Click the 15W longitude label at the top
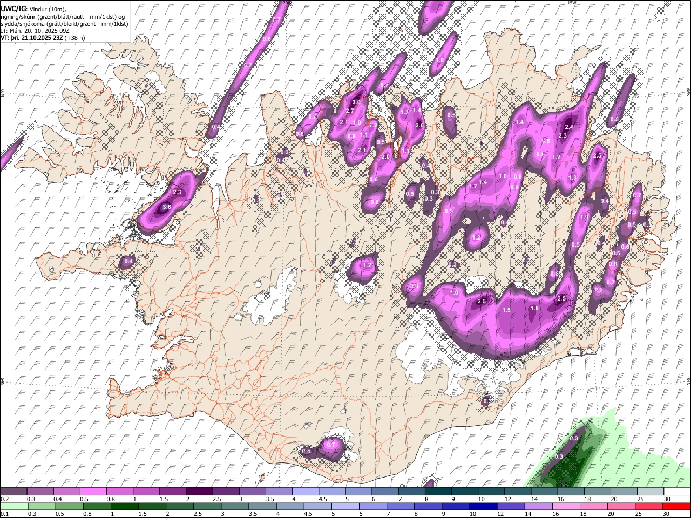Viewport: 691px width, 518px height. (572, 3)
